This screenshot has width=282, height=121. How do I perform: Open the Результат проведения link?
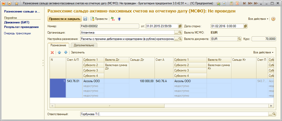pyautogui.click(x=21, y=27)
